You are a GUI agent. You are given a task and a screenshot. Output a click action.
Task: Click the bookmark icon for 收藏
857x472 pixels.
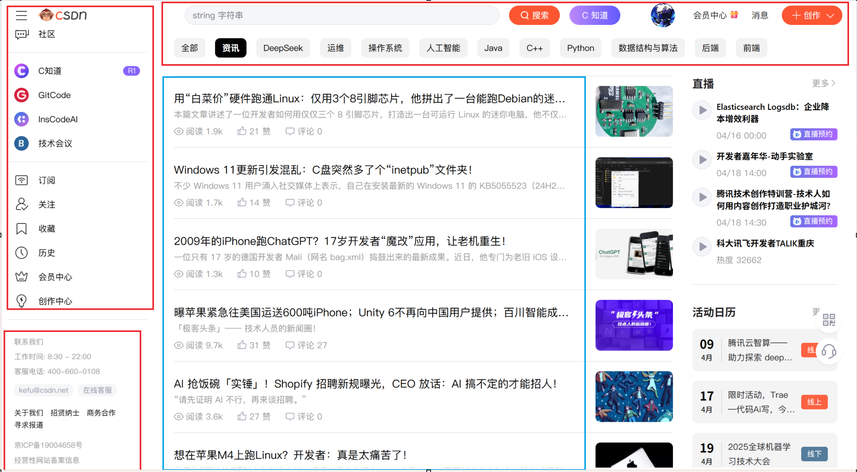[x=22, y=229]
